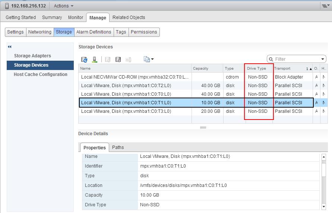Select the Storage sub-tab
The height and width of the screenshot is (213, 332).
pos(64,32)
